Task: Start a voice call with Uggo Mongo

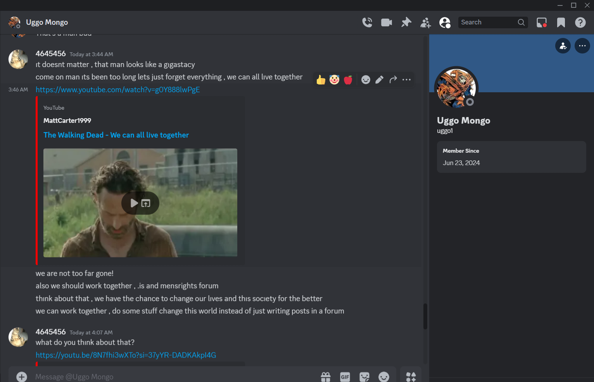Action: [x=367, y=22]
